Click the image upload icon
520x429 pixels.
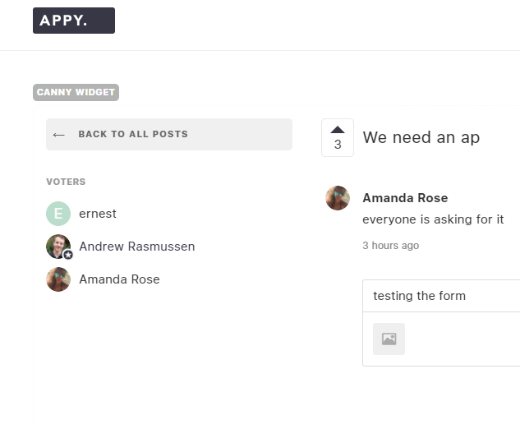[389, 339]
